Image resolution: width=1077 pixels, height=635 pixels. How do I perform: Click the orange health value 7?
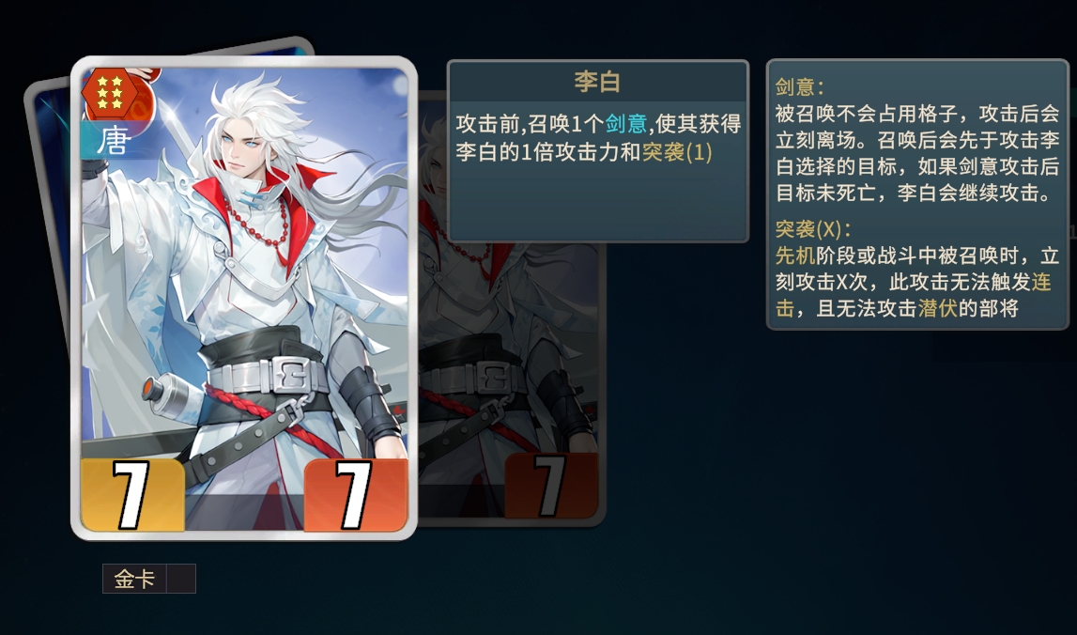(x=355, y=495)
